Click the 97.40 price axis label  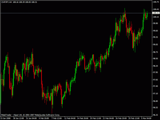(155, 86)
